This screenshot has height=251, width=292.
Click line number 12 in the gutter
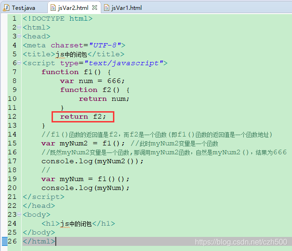point(12,117)
